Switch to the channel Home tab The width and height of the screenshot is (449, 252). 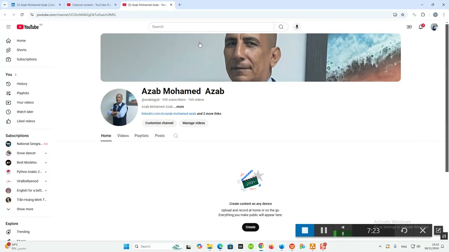106,136
